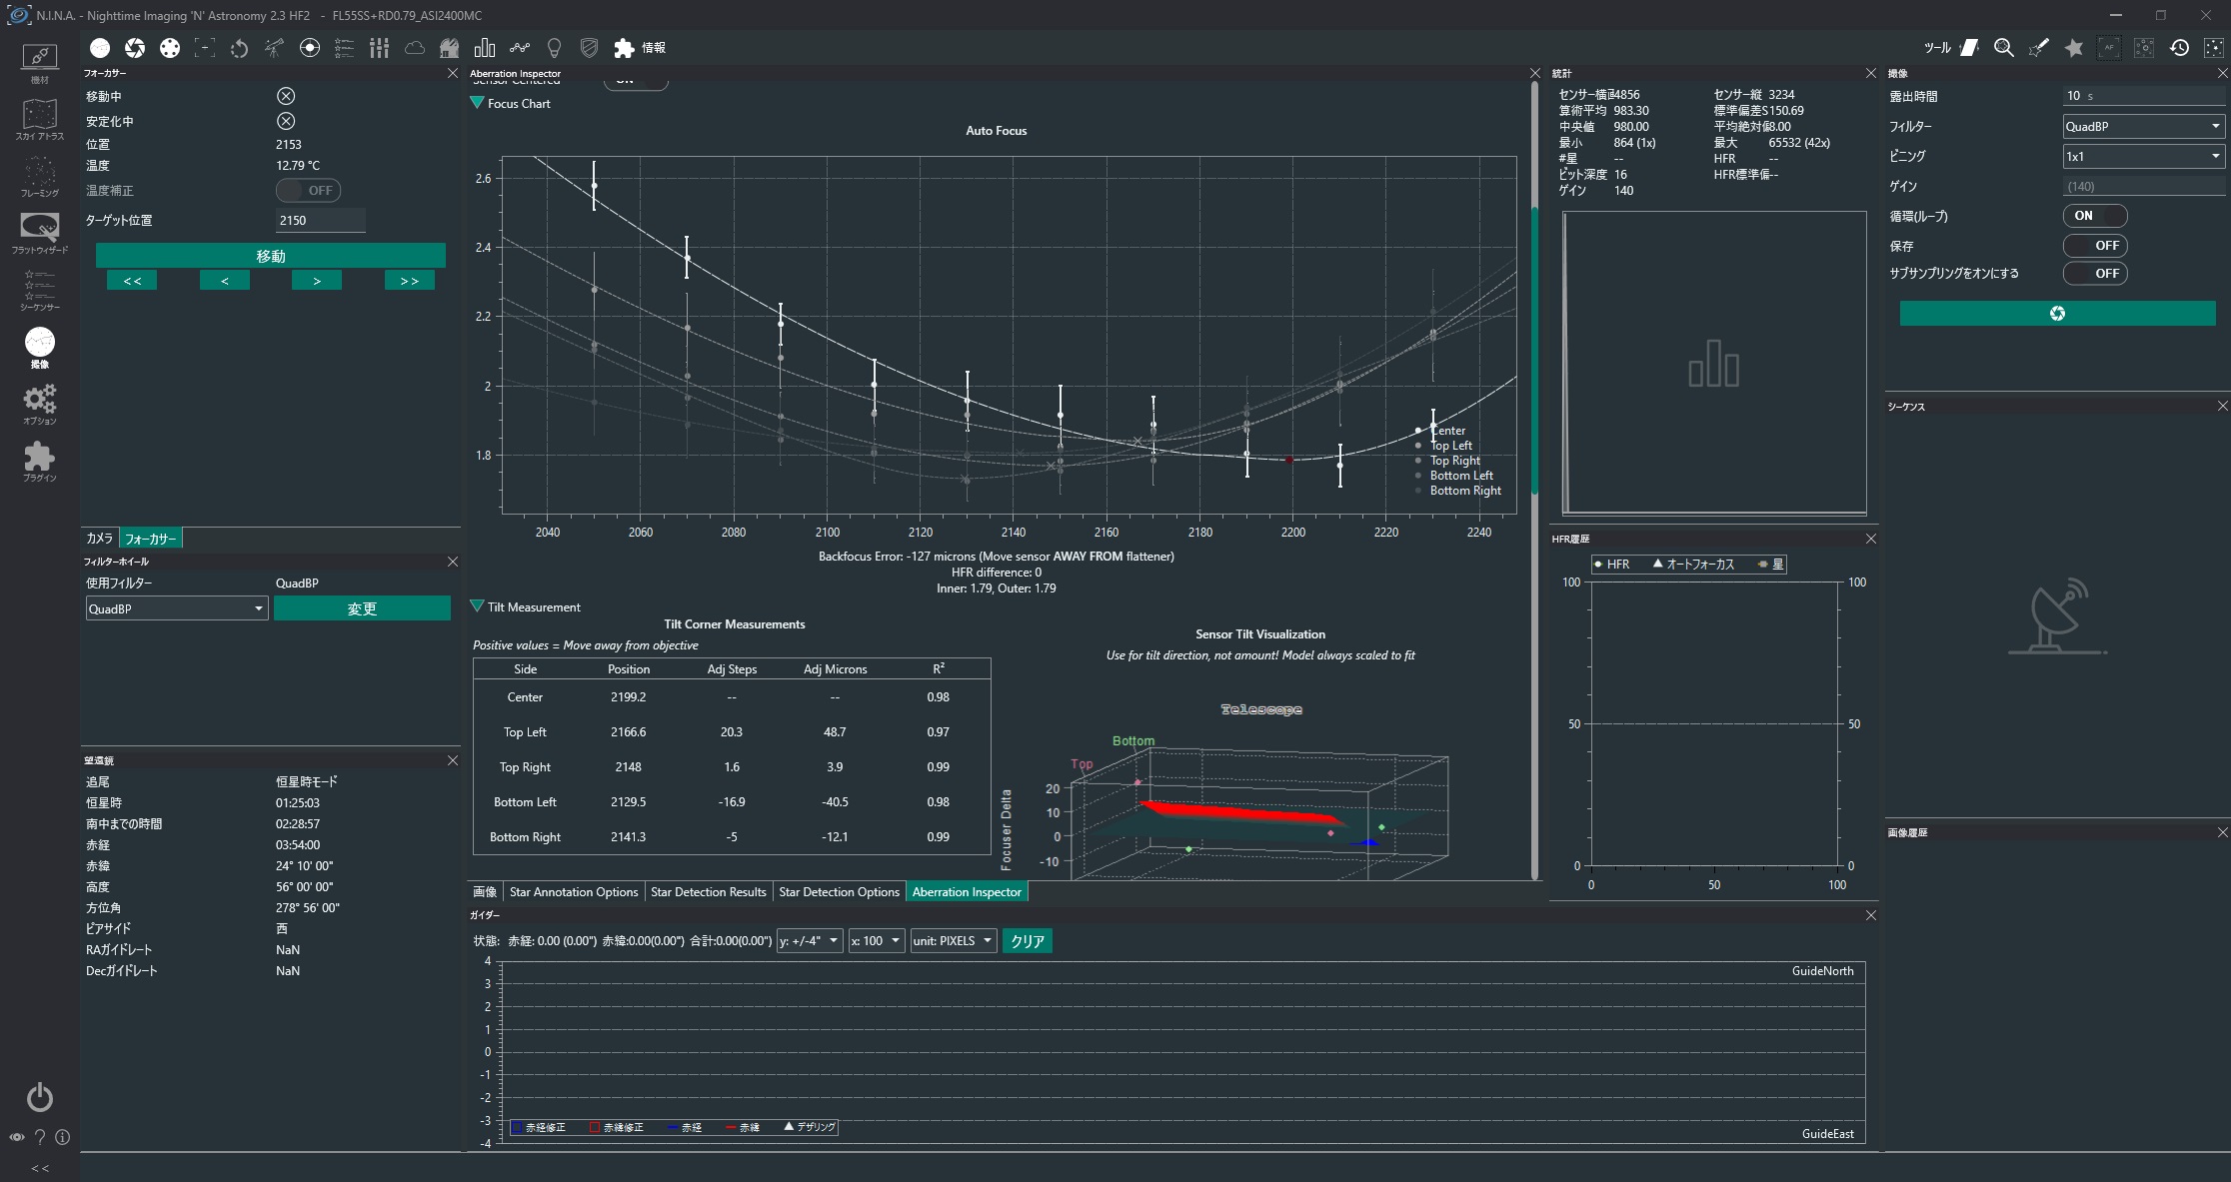2231x1182 pixels.
Task: Toggle the camera aperture panel toolbar icon
Action: [x=135, y=48]
